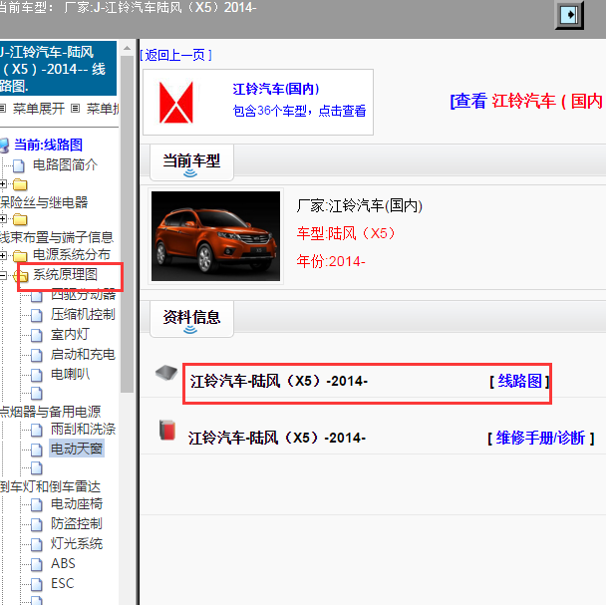This screenshot has width=606, height=605.
Task: Open 压缩机控制 tree item
Action: click(83, 314)
